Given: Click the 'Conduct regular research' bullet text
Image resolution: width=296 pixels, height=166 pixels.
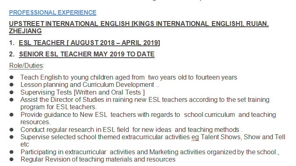Looking at the screenshot, I should coord(131,129).
